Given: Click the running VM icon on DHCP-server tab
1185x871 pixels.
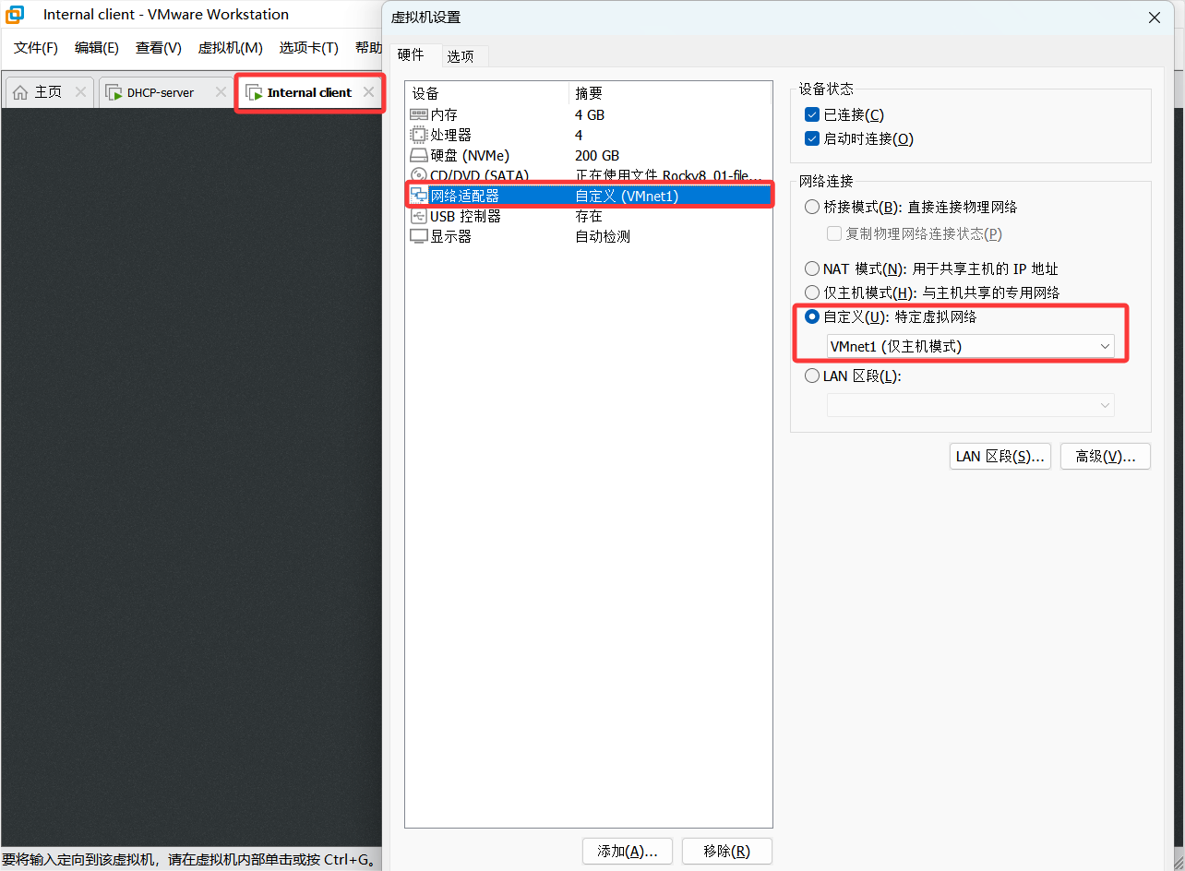Looking at the screenshot, I should pos(114,92).
